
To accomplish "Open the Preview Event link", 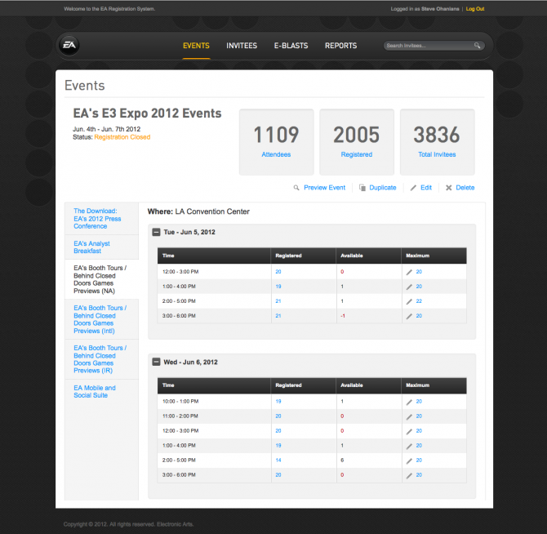I will click(324, 188).
